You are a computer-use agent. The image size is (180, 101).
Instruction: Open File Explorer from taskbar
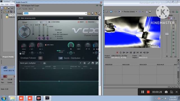(12, 98)
